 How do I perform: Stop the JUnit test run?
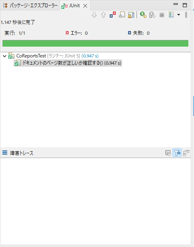pyautogui.click(x=162, y=15)
